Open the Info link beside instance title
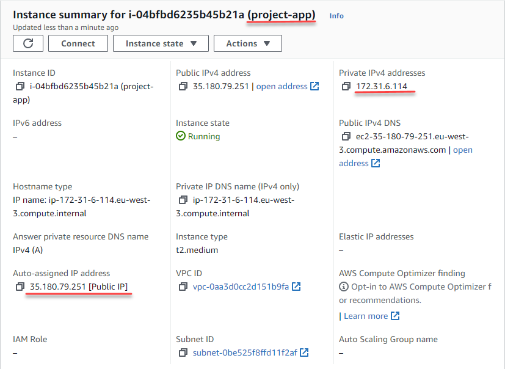The image size is (505, 369). click(336, 15)
